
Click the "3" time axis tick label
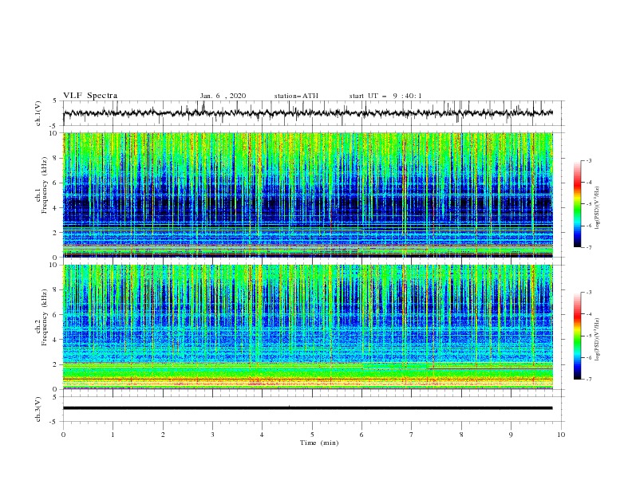tap(212, 435)
